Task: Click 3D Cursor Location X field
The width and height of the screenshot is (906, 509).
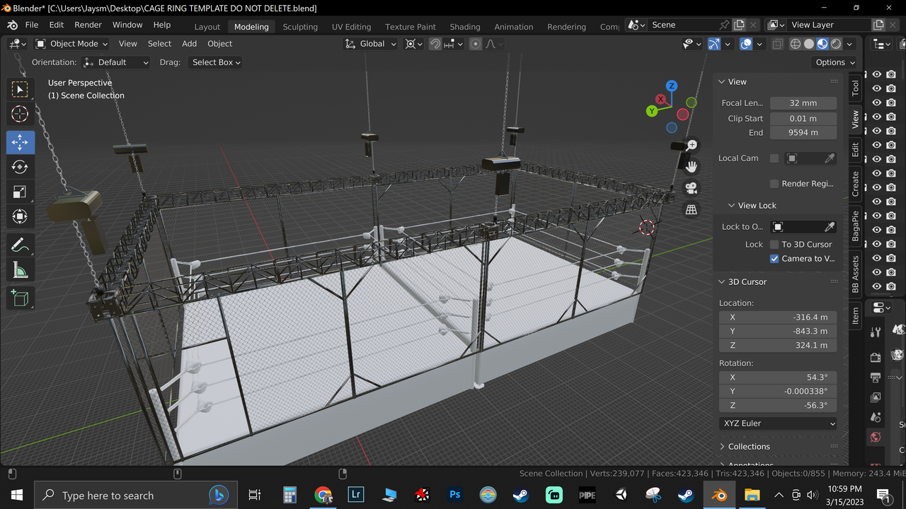Action: coord(778,317)
